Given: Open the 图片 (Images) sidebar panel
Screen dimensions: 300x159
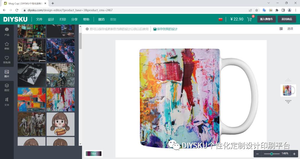Looking at the screenshot, I should tap(7, 74).
